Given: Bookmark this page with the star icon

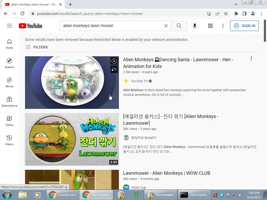Looking at the screenshot, I should click(226, 14).
